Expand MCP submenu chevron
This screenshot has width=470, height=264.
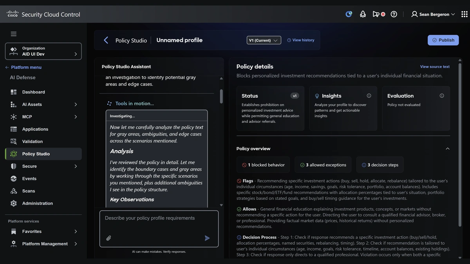click(x=76, y=117)
